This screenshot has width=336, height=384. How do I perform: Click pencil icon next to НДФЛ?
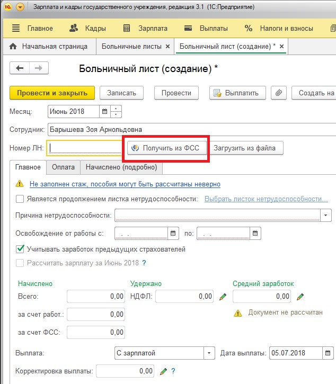pos(223,297)
